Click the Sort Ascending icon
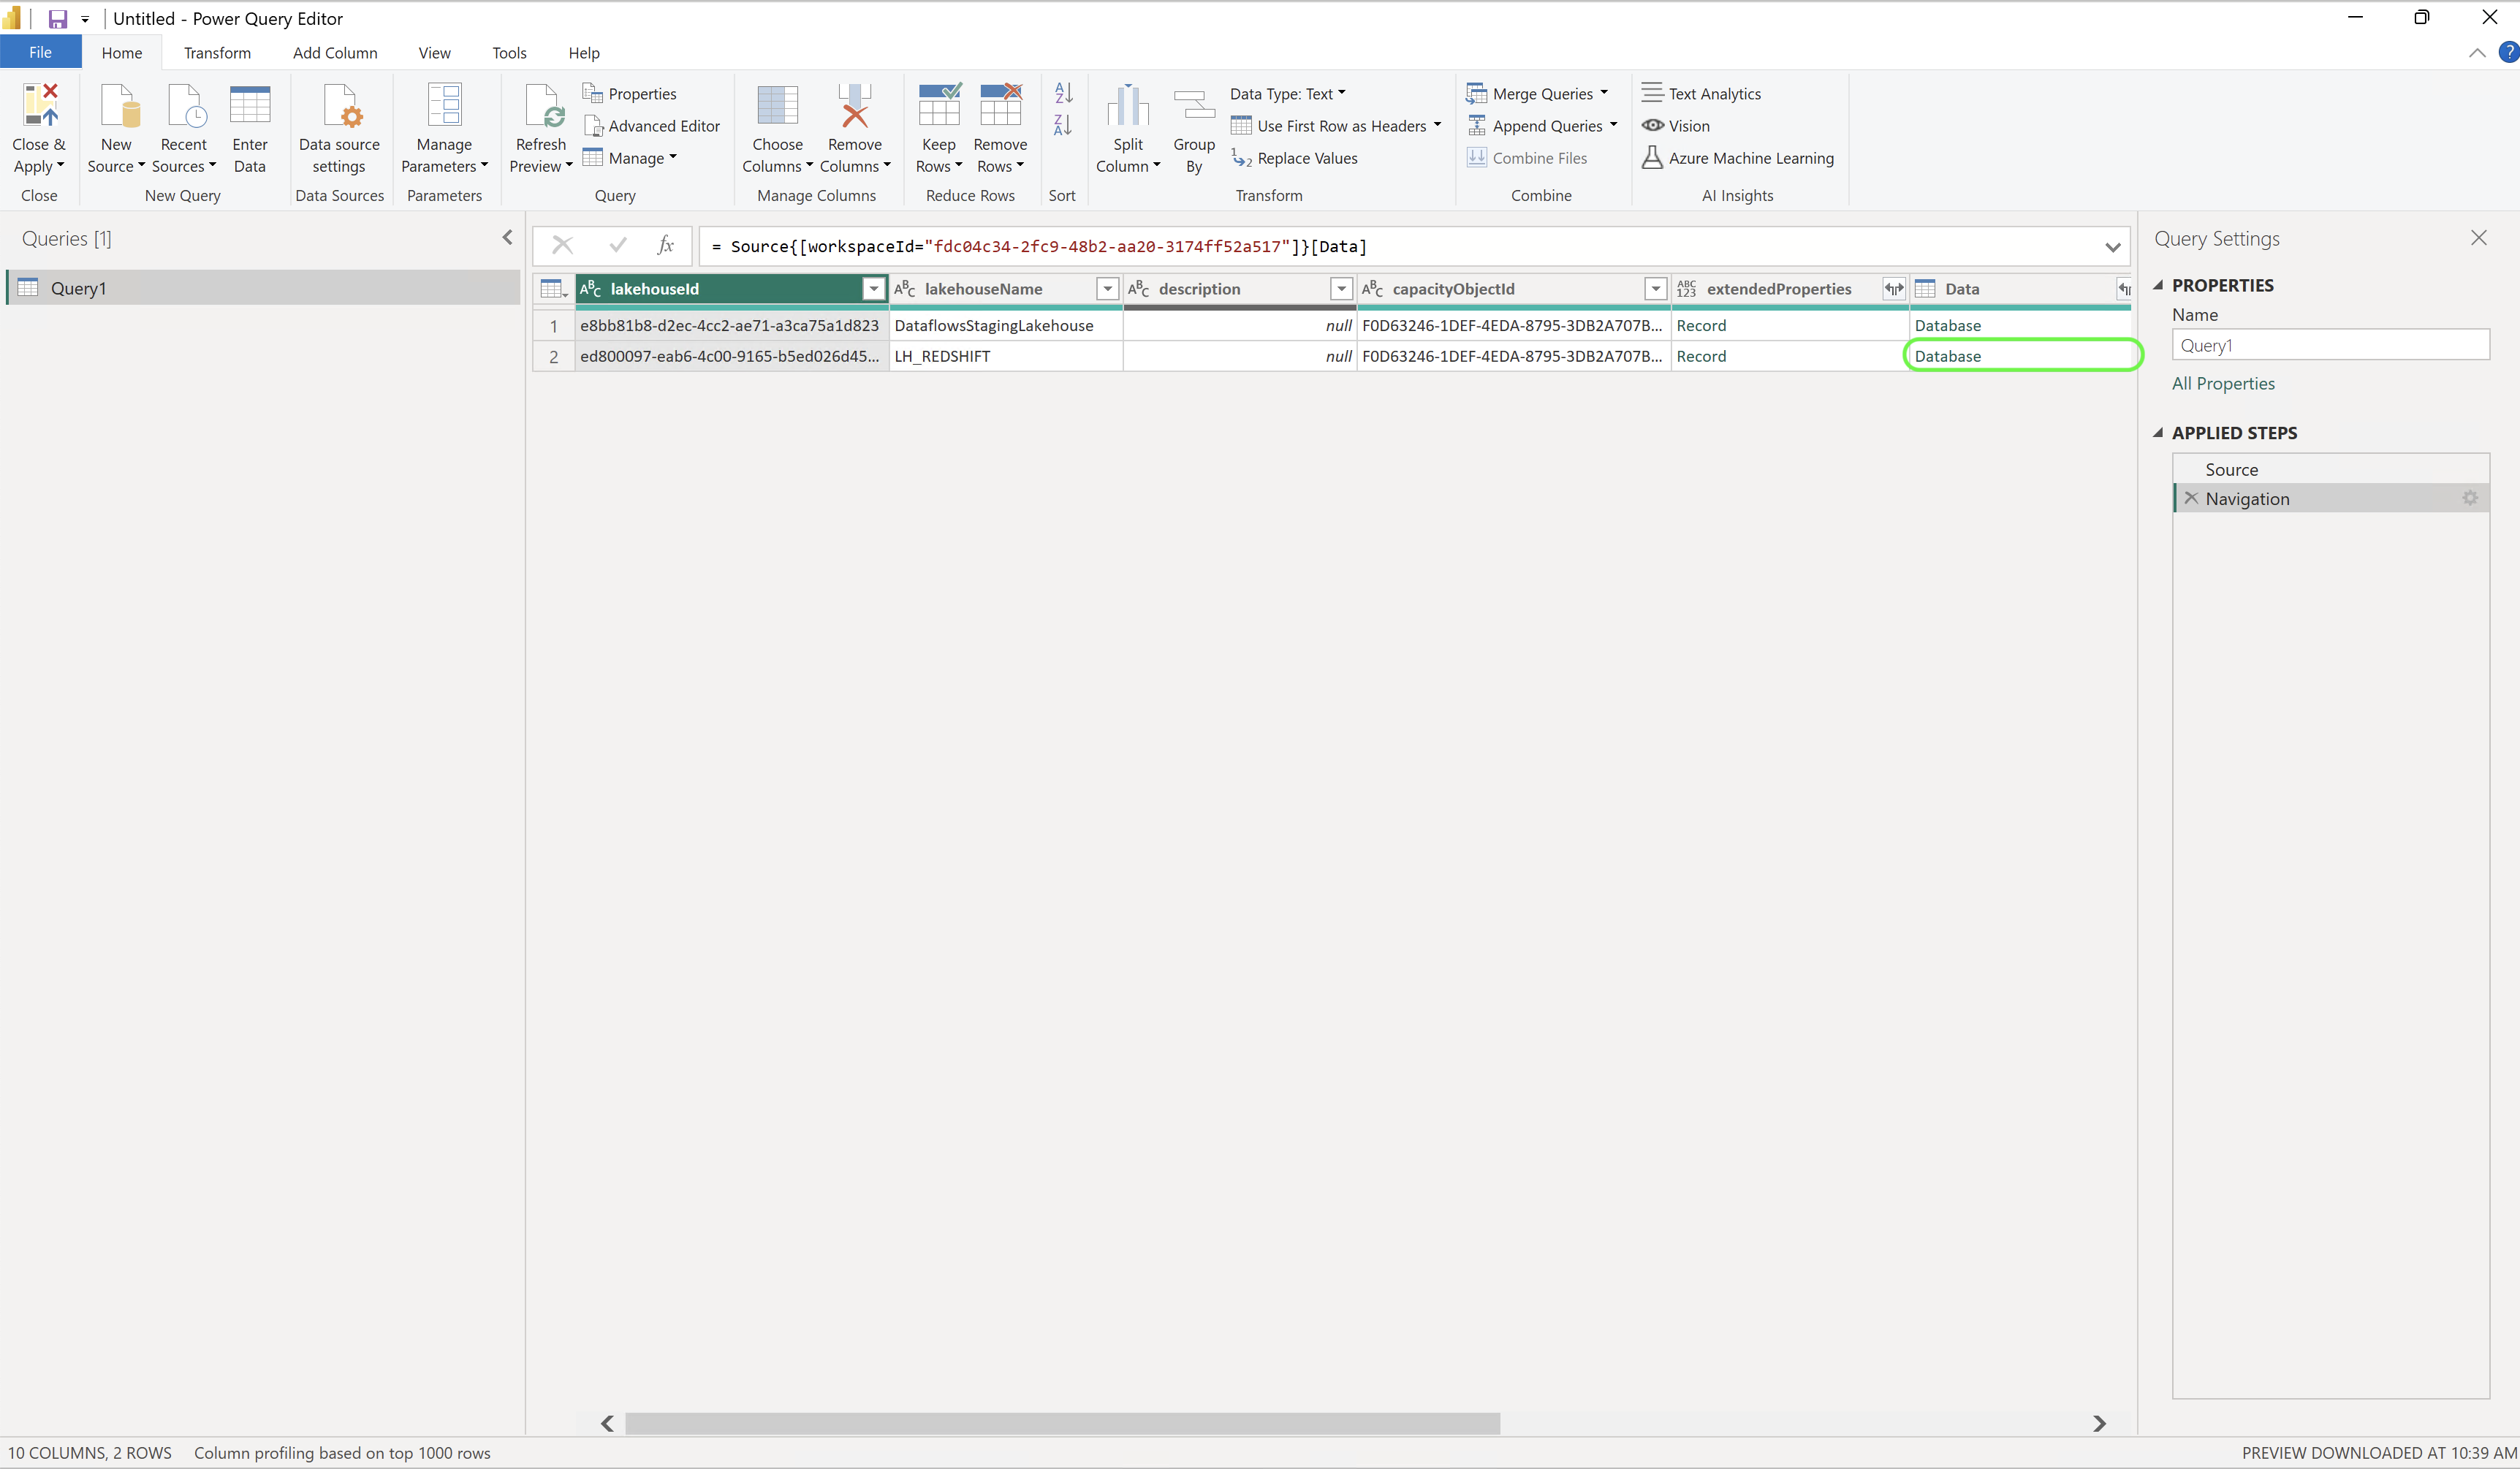 [1063, 93]
